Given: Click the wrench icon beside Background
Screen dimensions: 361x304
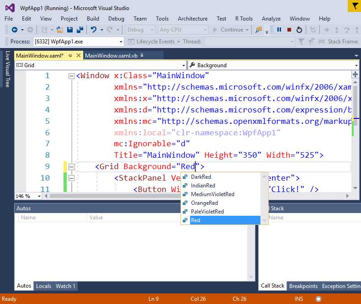Looking at the screenshot, I should click(192, 65).
